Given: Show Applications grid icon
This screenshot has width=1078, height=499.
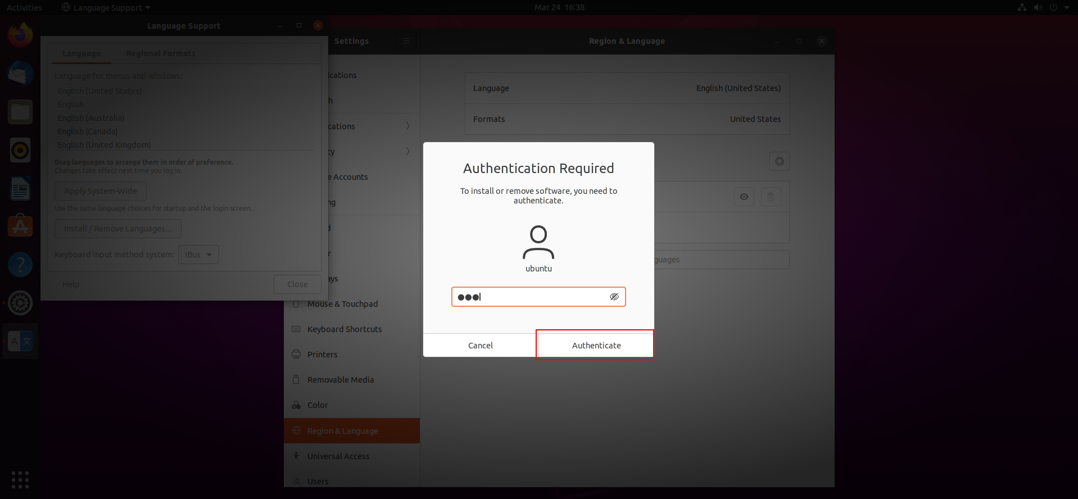Looking at the screenshot, I should pos(20,479).
